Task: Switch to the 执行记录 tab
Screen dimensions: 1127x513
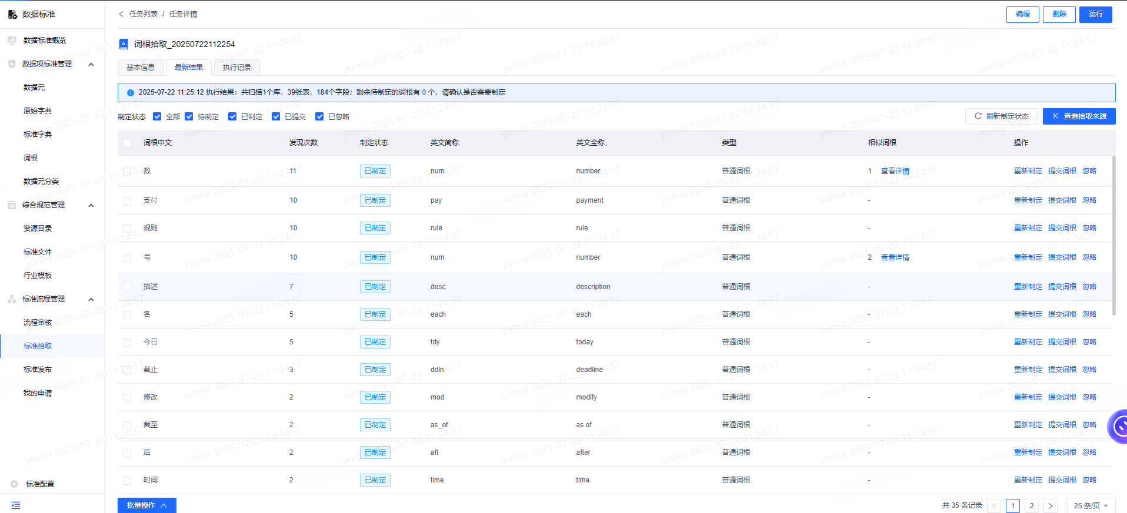Action: point(237,68)
